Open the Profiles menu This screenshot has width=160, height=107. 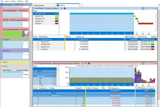tap(13, 1)
